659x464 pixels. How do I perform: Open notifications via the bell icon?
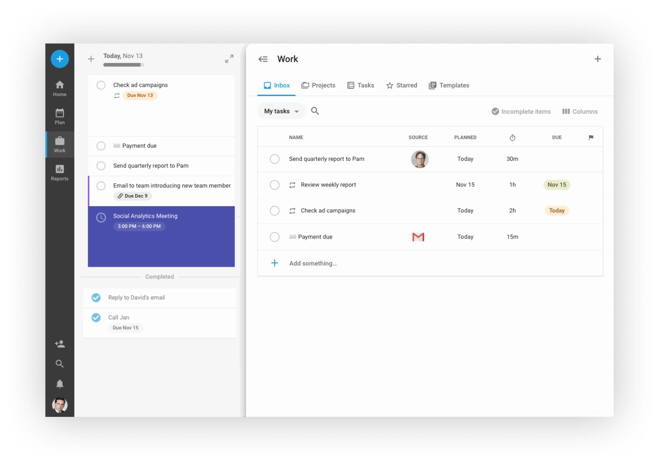pyautogui.click(x=59, y=384)
